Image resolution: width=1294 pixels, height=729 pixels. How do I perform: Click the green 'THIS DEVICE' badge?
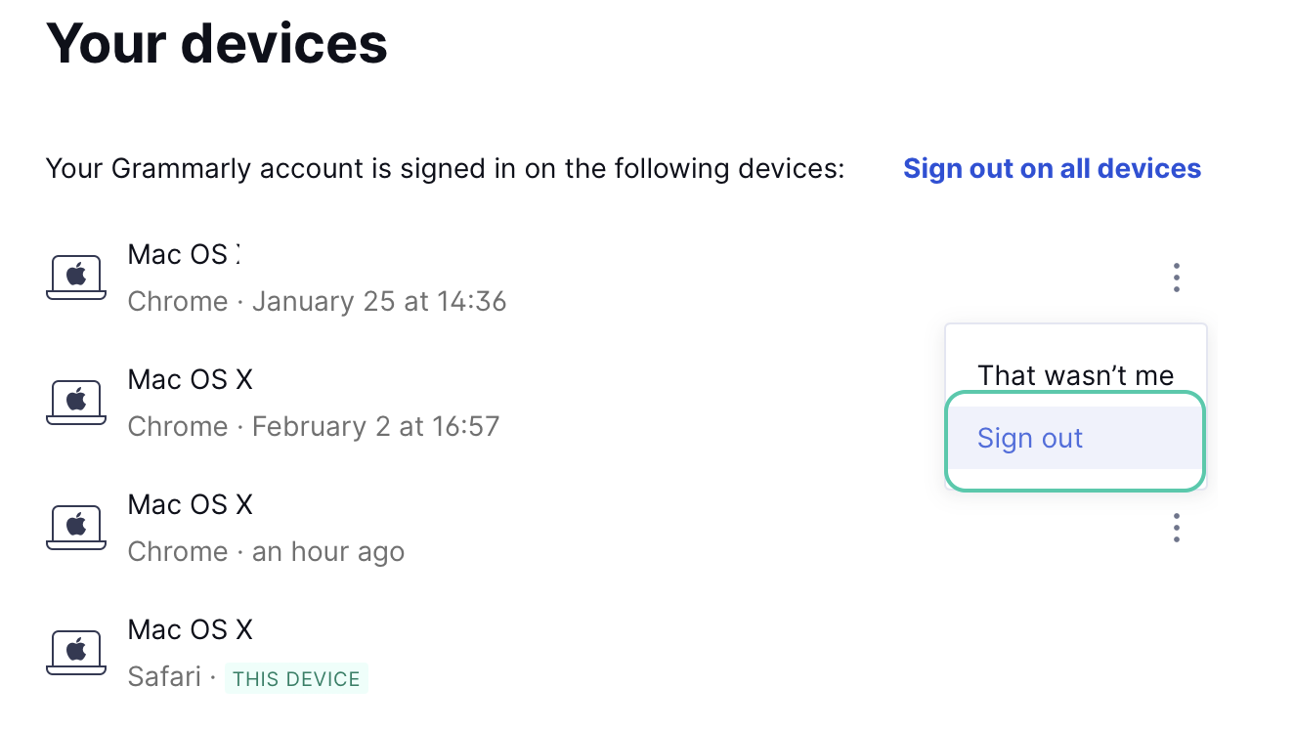coord(296,678)
